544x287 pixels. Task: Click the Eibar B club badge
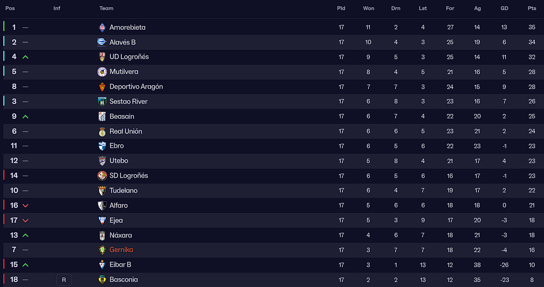[x=102, y=265]
